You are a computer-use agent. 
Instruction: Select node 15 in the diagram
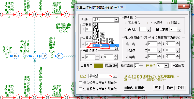click(x=15, y=56)
